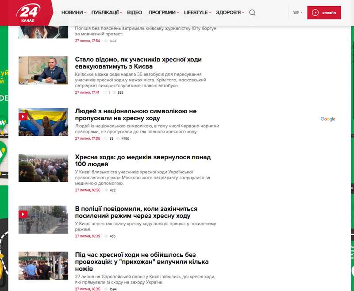Click the views eye icon showing 4790
The width and height of the screenshot is (354, 291).
pyautogui.click(x=118, y=138)
